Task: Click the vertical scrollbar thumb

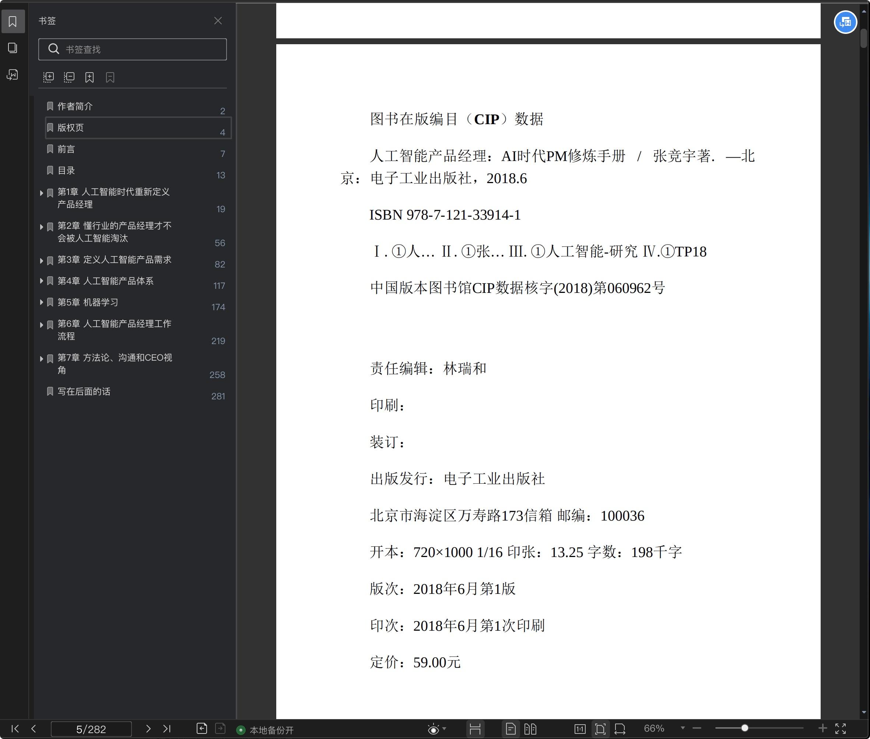Action: 864,38
